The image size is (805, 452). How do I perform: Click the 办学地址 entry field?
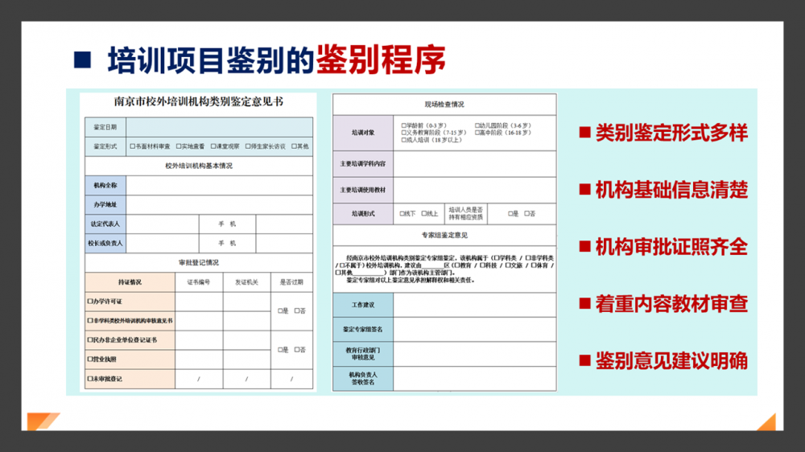219,205
